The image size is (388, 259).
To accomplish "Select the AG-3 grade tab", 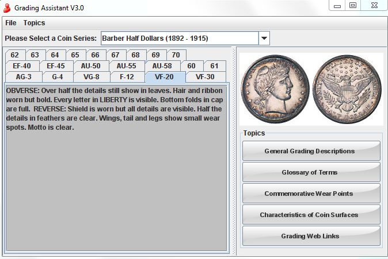I will pos(24,77).
